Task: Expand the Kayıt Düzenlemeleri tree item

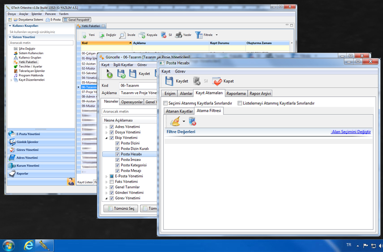Action: 12,80
